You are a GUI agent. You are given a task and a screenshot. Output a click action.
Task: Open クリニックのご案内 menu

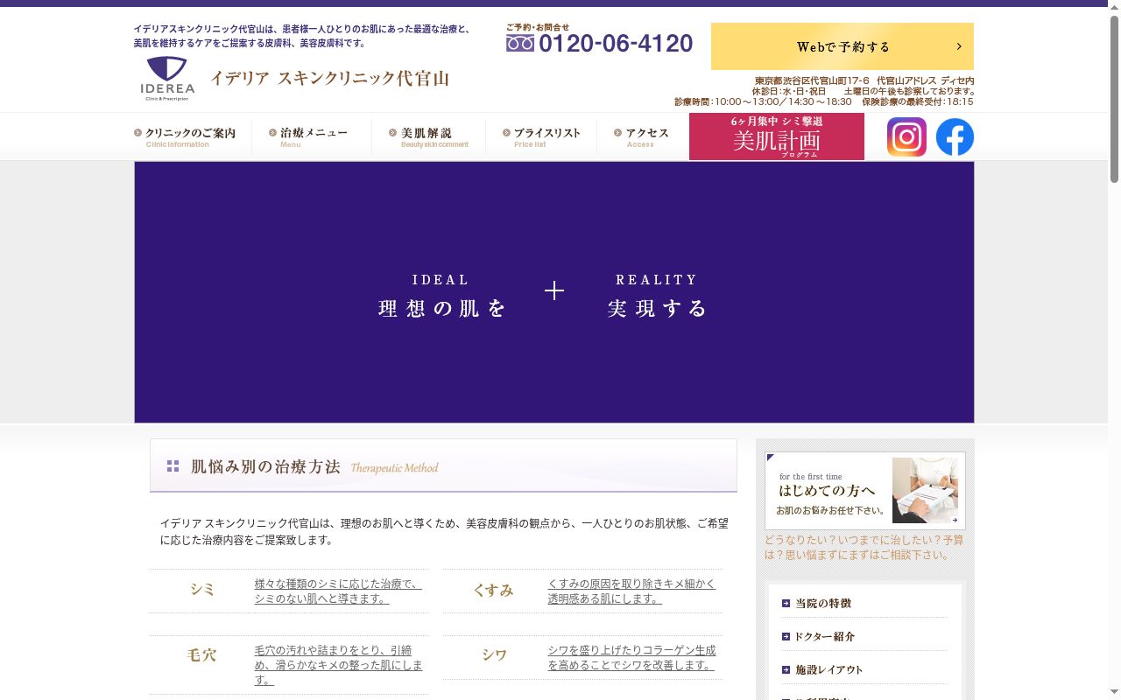185,136
